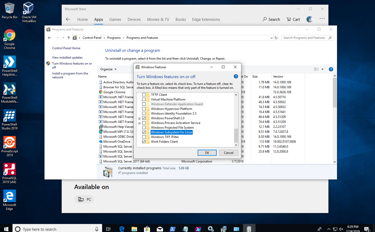Click OK in Windows Features dialog
The height and width of the screenshot is (232, 375).
[207, 153]
